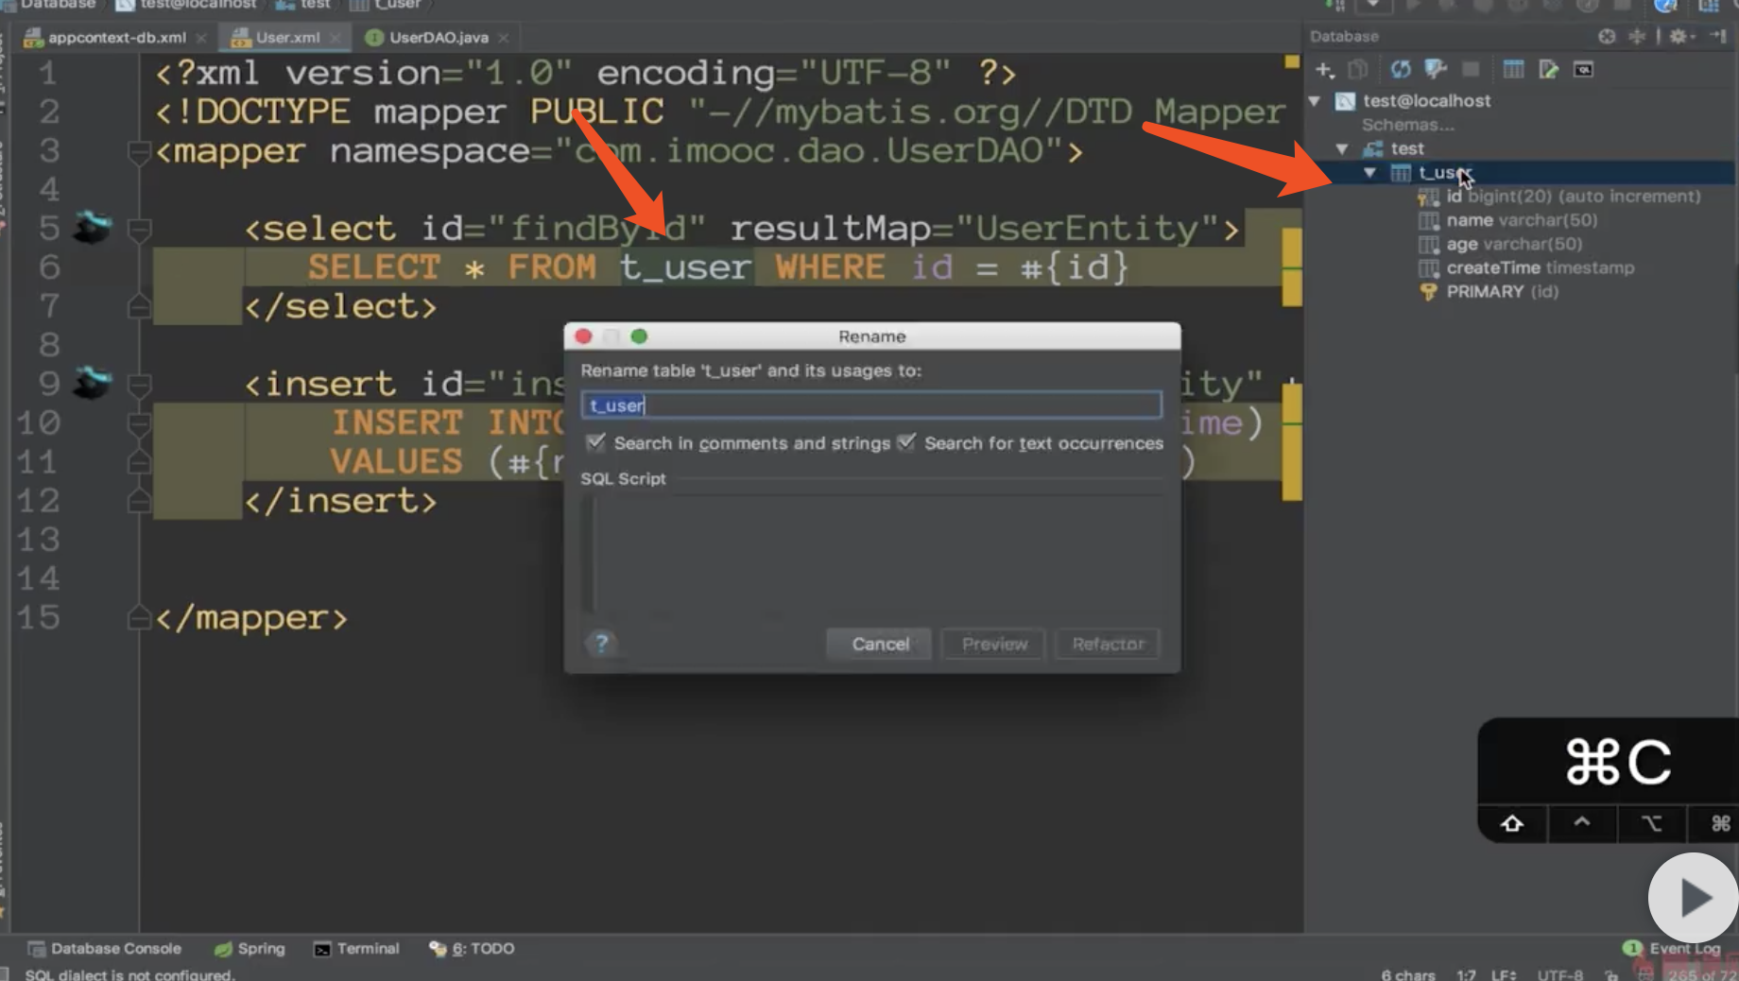
Task: Click the duplicate data source icon
Action: click(x=1358, y=70)
